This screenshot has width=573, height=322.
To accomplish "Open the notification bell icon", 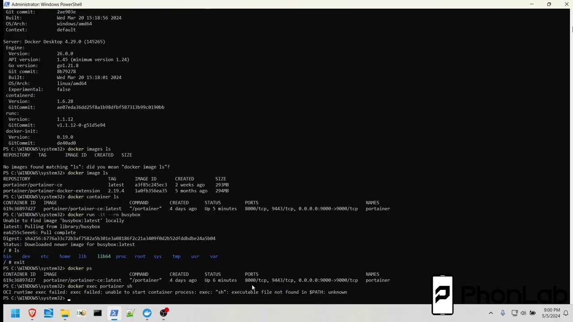I will click(x=566, y=313).
